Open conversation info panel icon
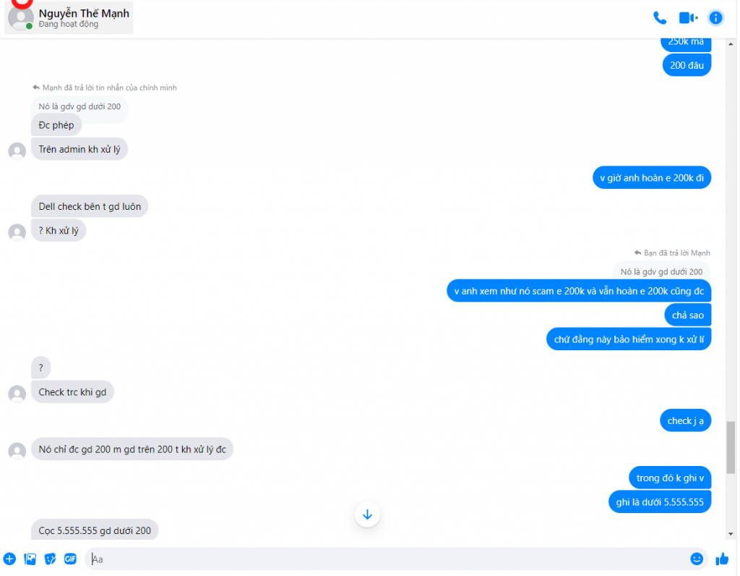 tap(715, 18)
